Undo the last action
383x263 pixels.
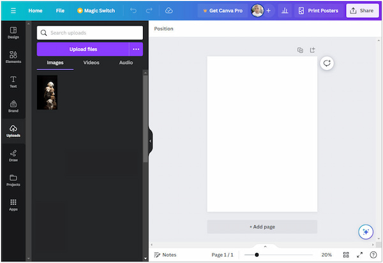coord(133,10)
